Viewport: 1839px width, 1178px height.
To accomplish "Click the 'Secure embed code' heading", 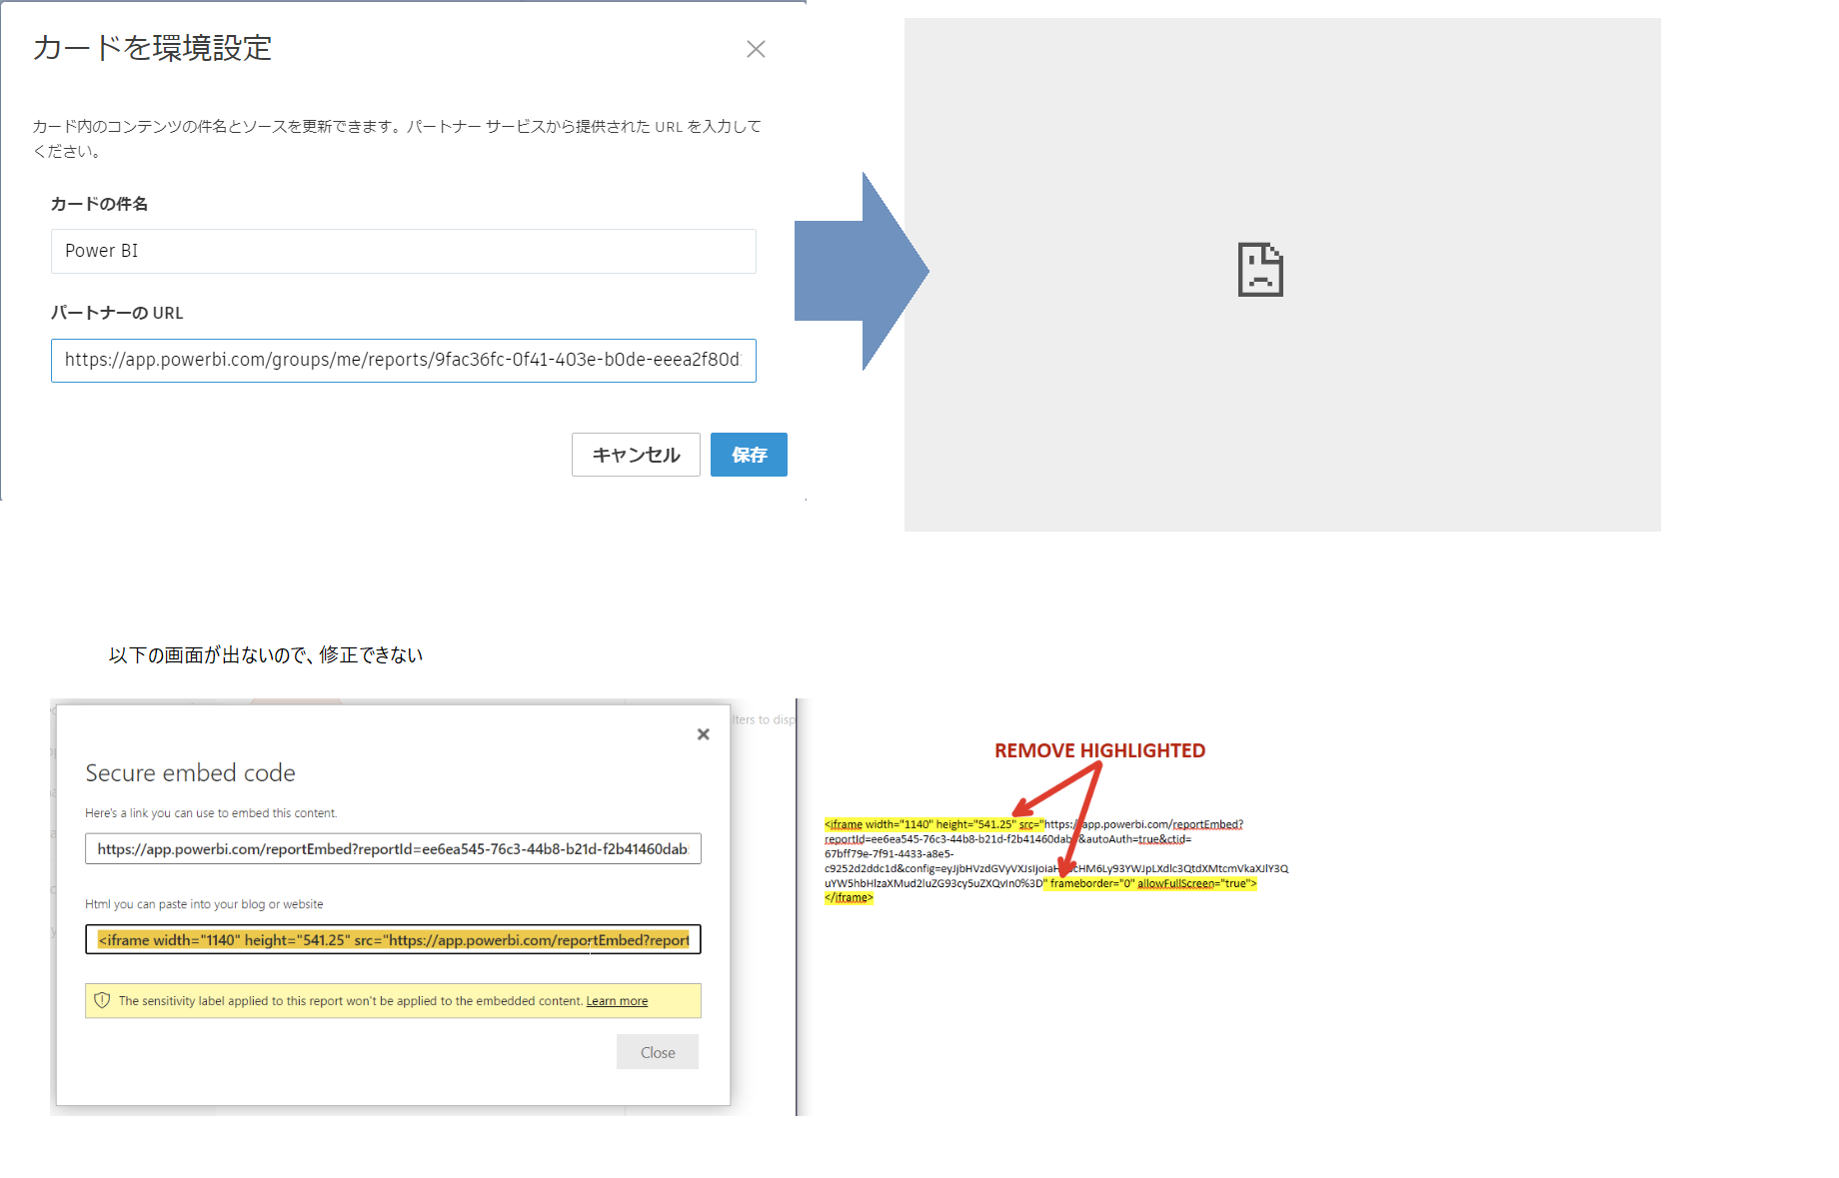I will pos(190,772).
